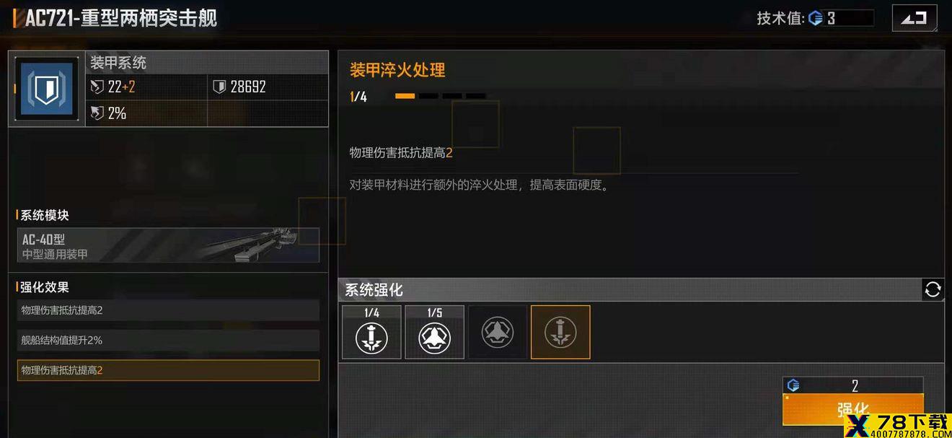Select the highlighted fourth upgrade icon
The height and width of the screenshot is (438, 952).
[560, 332]
